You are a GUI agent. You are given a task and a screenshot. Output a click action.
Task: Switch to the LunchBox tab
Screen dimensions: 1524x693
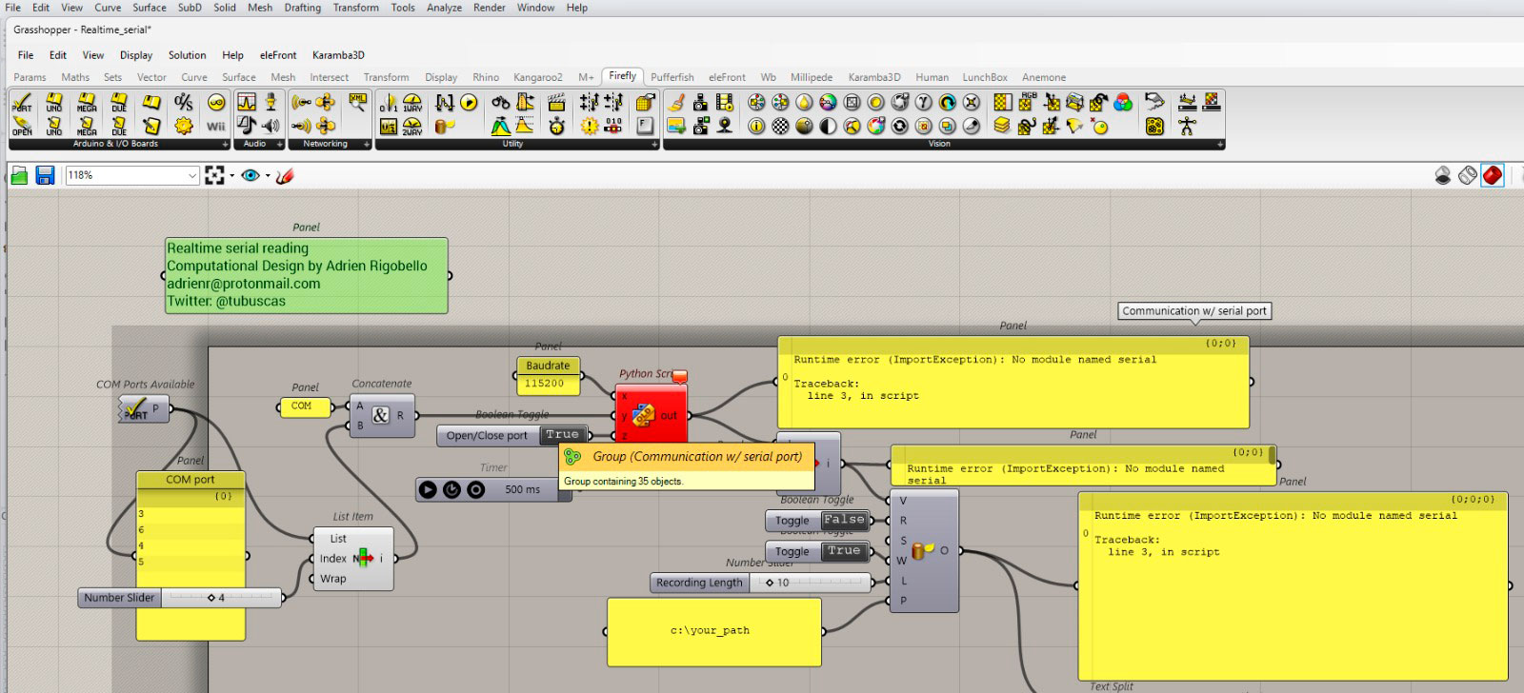point(985,77)
